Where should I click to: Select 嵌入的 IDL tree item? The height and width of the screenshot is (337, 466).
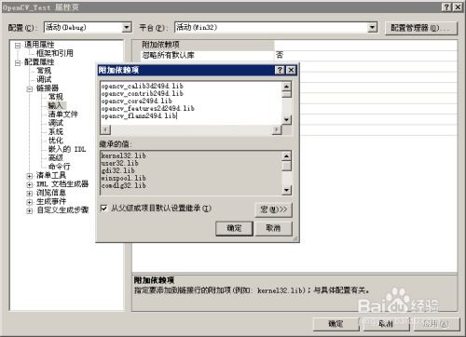click(67, 149)
